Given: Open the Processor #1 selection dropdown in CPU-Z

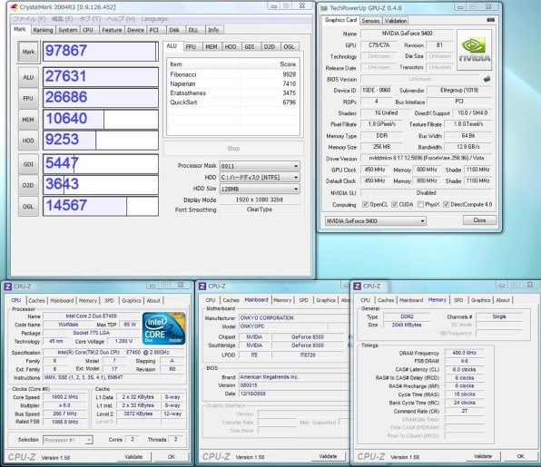Looking at the screenshot, I should (68, 440).
